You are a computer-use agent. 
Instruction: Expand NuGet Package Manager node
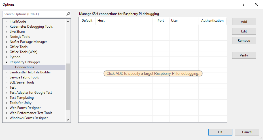6,42
